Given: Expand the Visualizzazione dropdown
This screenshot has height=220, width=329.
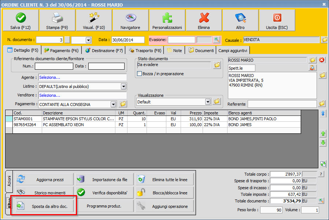Looking at the screenshot, I should pos(208,102).
